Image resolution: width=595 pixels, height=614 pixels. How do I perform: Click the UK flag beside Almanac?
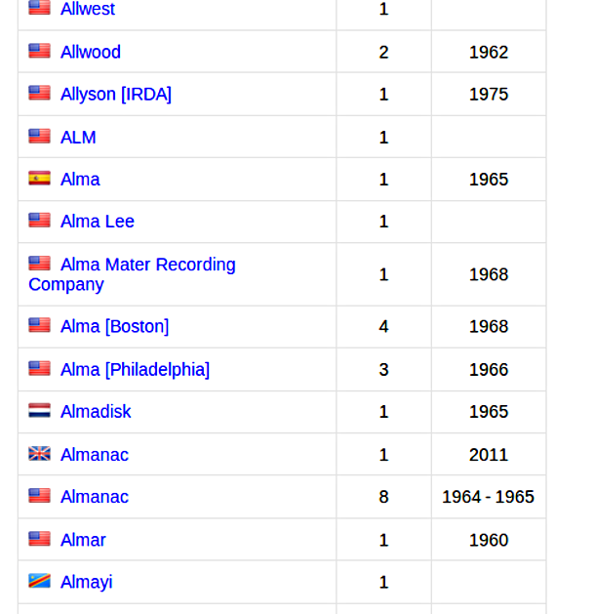39,454
